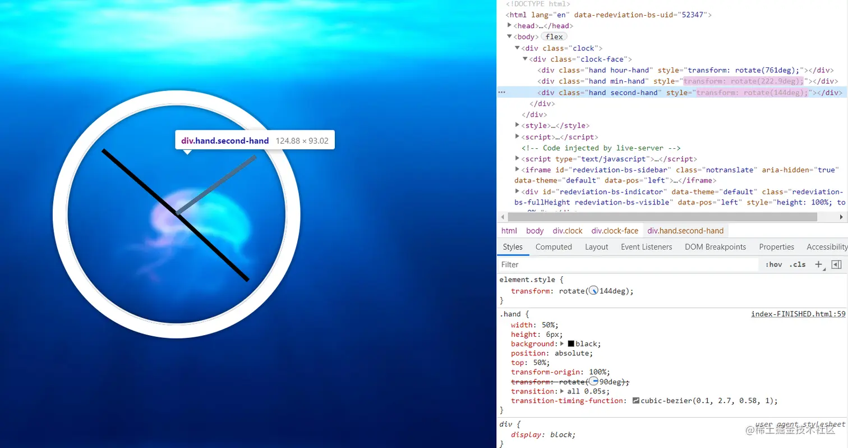Click the element.style selector text
Screen dimensions: 848x448
tap(527, 279)
